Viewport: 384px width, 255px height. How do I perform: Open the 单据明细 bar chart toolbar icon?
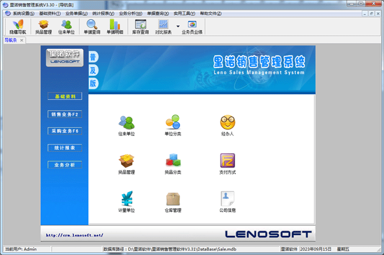115,27
